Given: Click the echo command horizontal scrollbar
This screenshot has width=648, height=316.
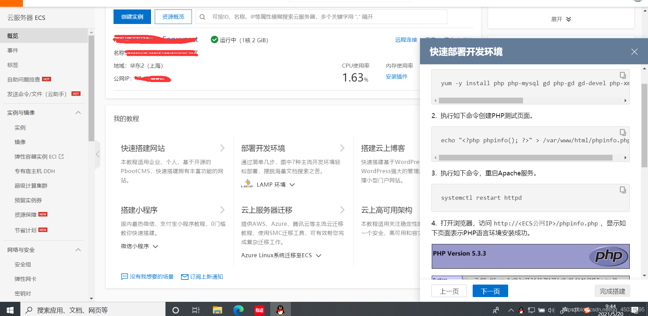Looking at the screenshot, I should pos(525,157).
